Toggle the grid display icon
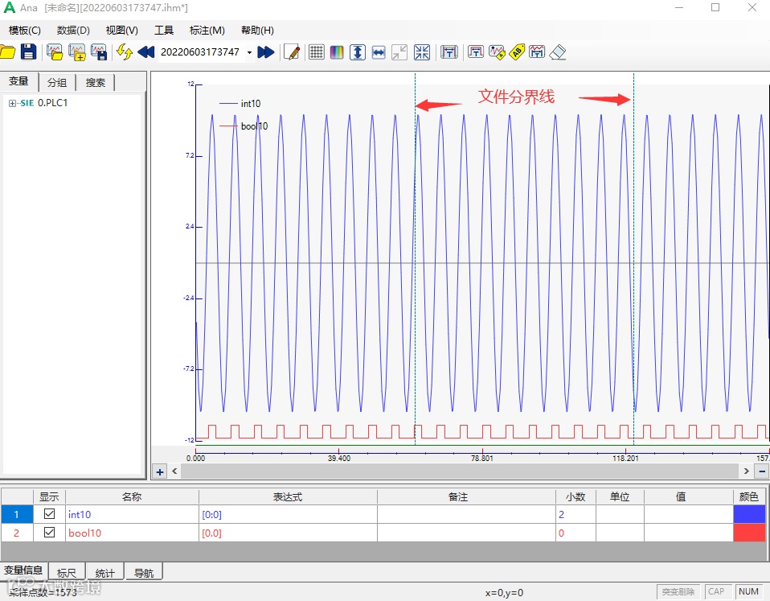This screenshot has width=770, height=601. [317, 52]
